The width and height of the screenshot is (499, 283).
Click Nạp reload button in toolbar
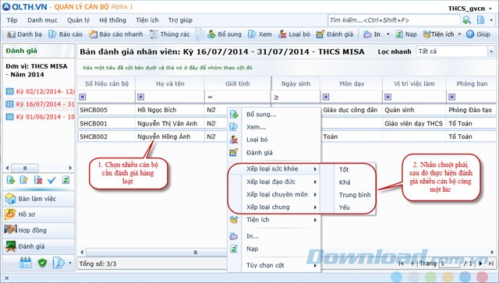(405, 34)
